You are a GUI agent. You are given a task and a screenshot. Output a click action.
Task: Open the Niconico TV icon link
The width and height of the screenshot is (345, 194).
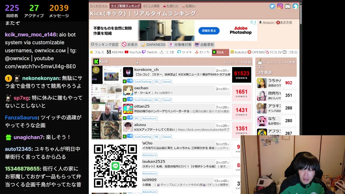click(288, 6)
